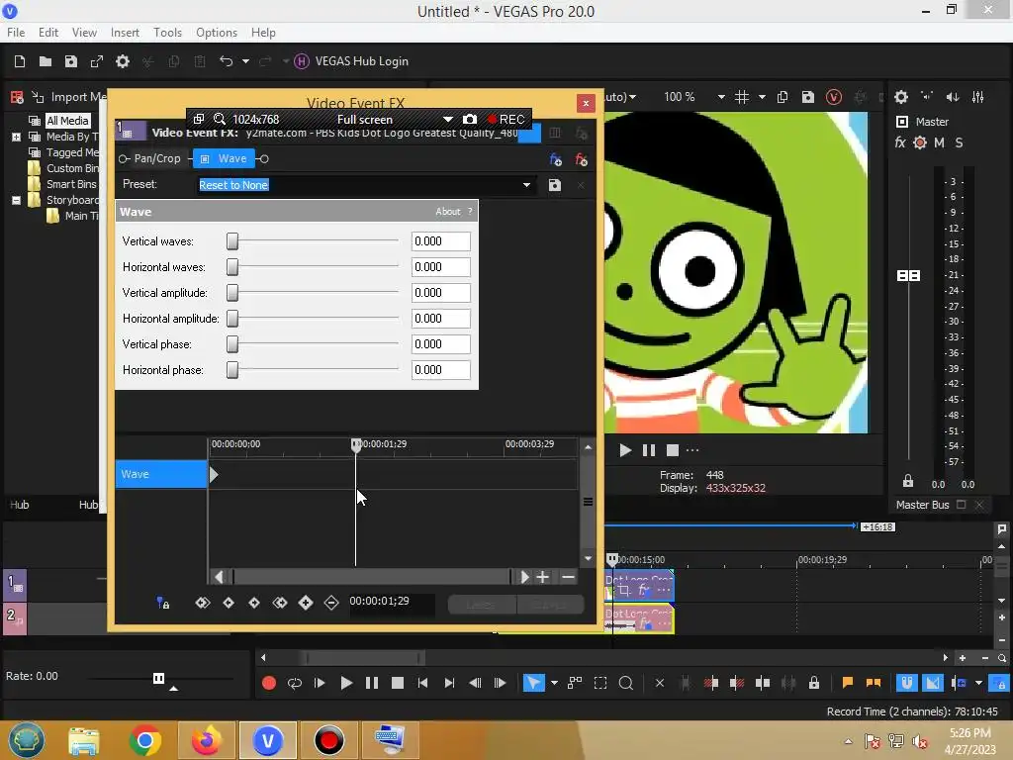Click the first keyframe button
The image size is (1013, 760).
point(203,603)
